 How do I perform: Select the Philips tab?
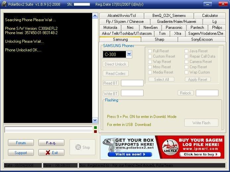tap(217, 28)
